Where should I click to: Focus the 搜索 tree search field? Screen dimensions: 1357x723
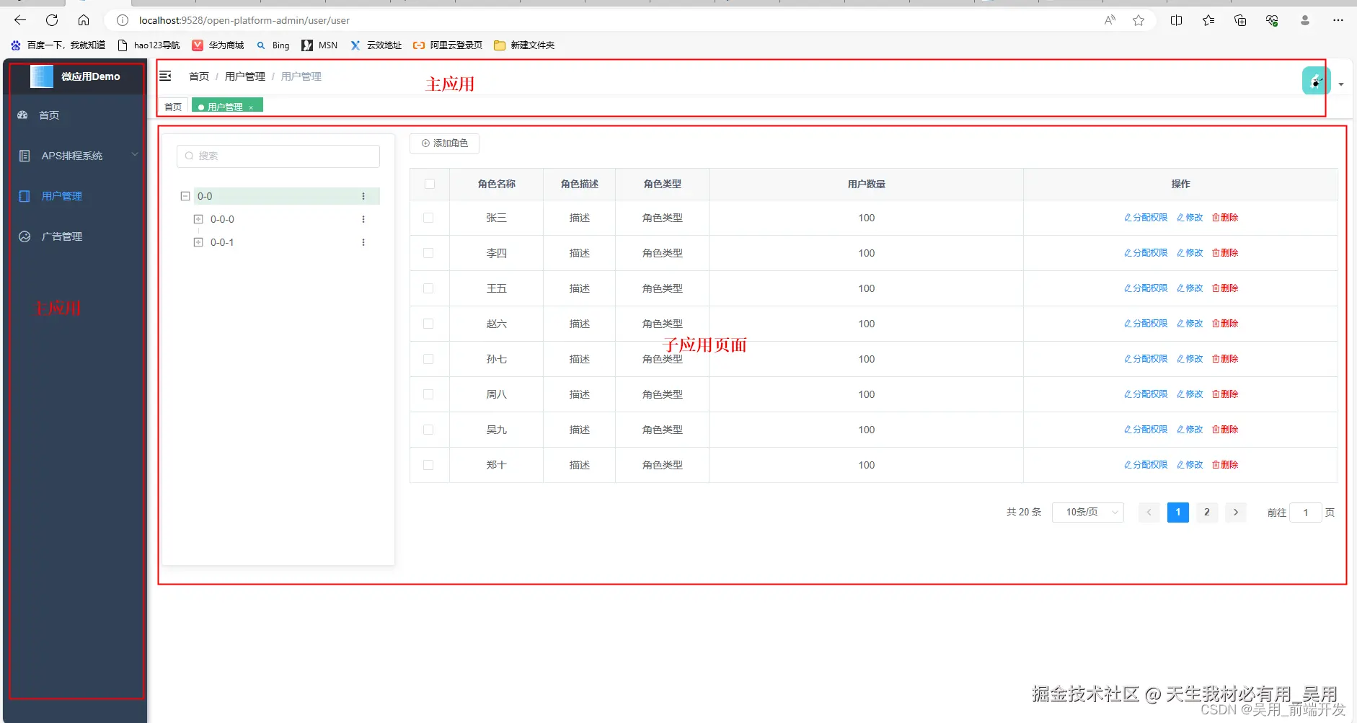click(x=278, y=156)
